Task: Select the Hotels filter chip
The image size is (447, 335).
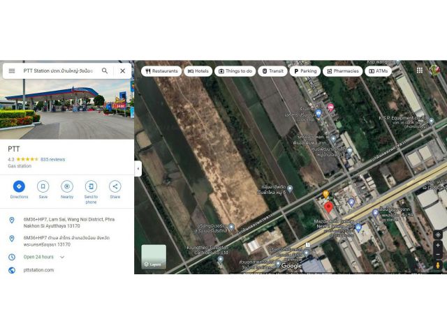Action: click(x=198, y=71)
